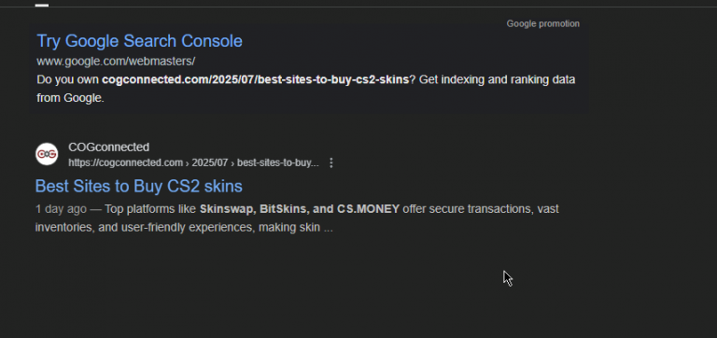Viewport: 717px width, 338px height.
Task: Click the 'from Google.' line in promotion
Action: [x=70, y=98]
